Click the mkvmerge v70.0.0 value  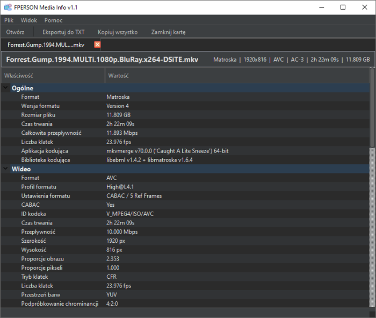pos(168,151)
